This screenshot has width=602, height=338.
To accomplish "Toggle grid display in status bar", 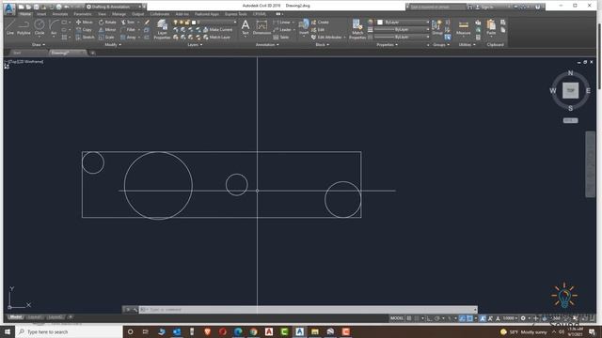I will pos(409,318).
